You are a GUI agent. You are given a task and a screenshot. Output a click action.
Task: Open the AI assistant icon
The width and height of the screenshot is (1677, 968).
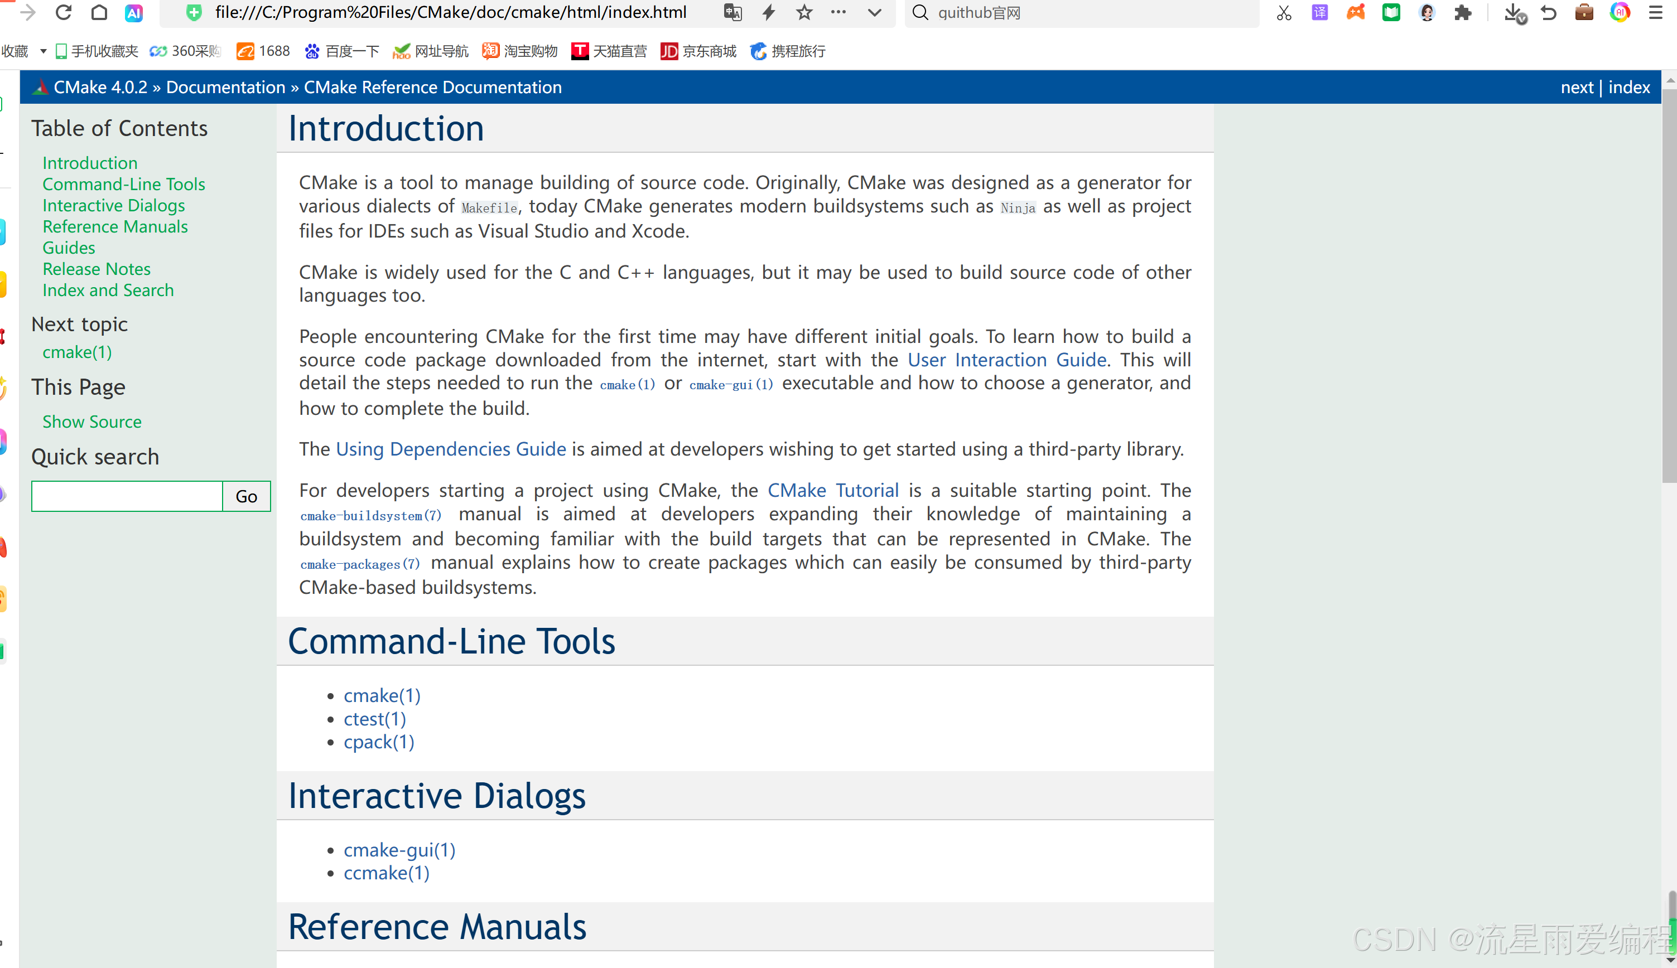click(x=134, y=13)
